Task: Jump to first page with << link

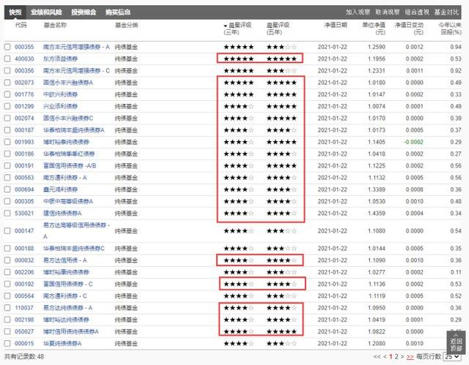Action: click(377, 357)
